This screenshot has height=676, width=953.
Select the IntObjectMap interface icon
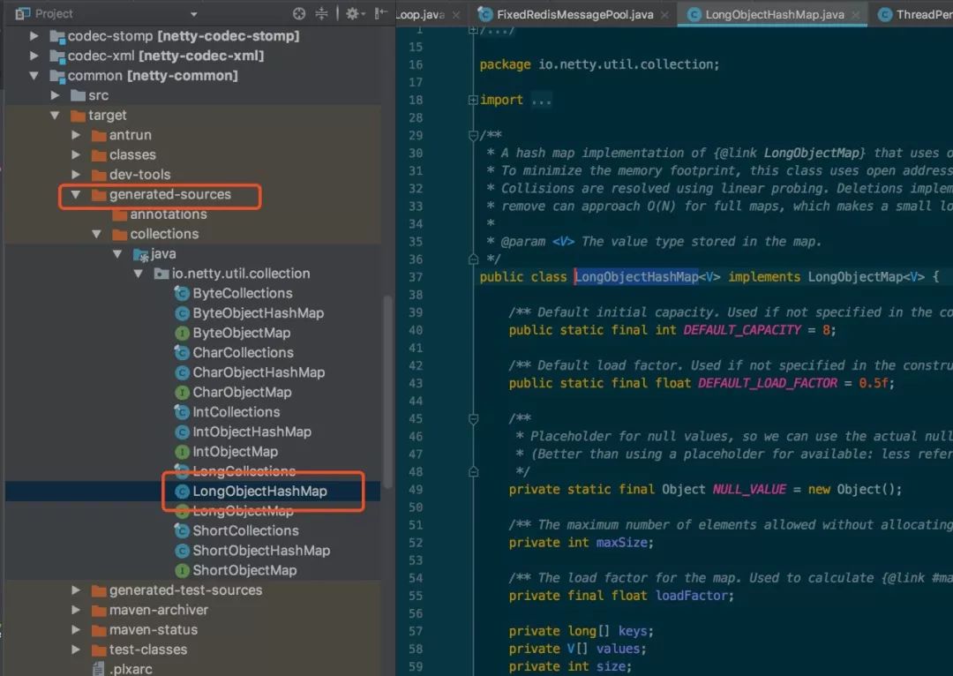pyautogui.click(x=182, y=452)
